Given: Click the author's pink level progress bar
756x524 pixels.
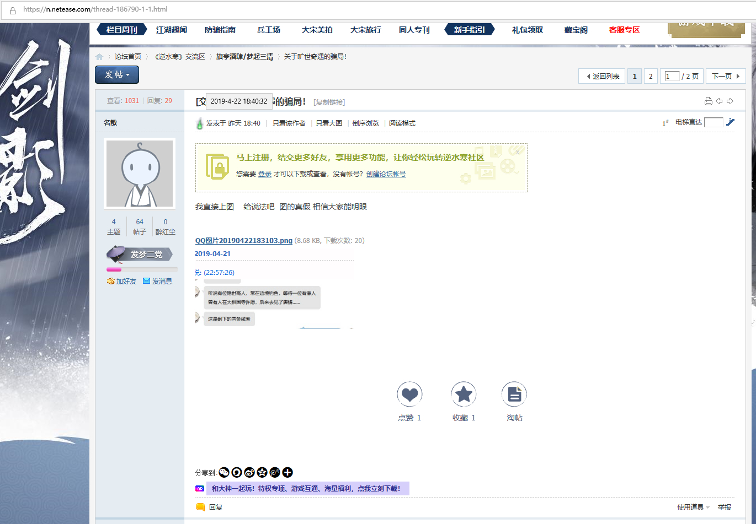Looking at the screenshot, I should tap(142, 269).
